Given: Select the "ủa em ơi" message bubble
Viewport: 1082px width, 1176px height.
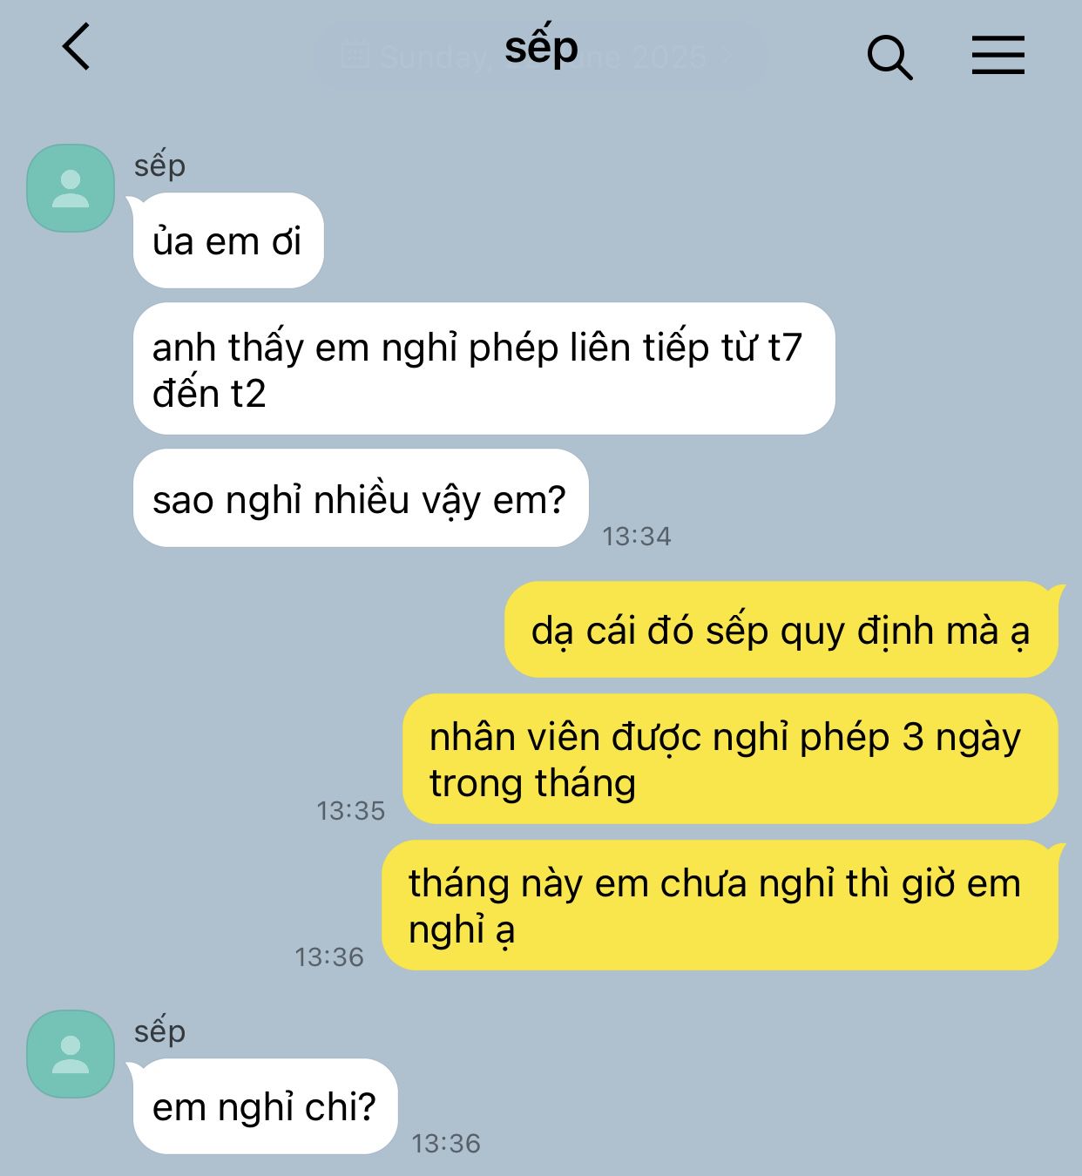Looking at the screenshot, I should (x=228, y=240).
